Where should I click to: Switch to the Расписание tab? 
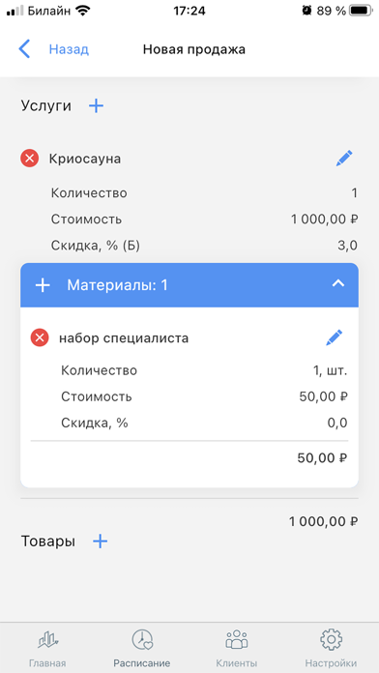coord(142,649)
